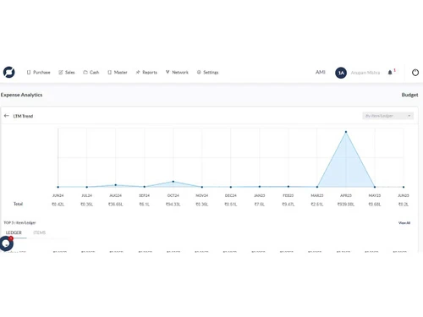Click the AMI company label
This screenshot has height=317, width=423.
coord(321,72)
